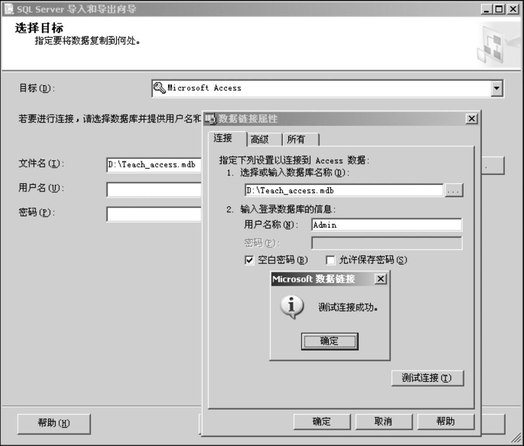This screenshot has width=524, height=446.
Task: Click 帮助 in data link properties dialog
Action: tap(446, 421)
